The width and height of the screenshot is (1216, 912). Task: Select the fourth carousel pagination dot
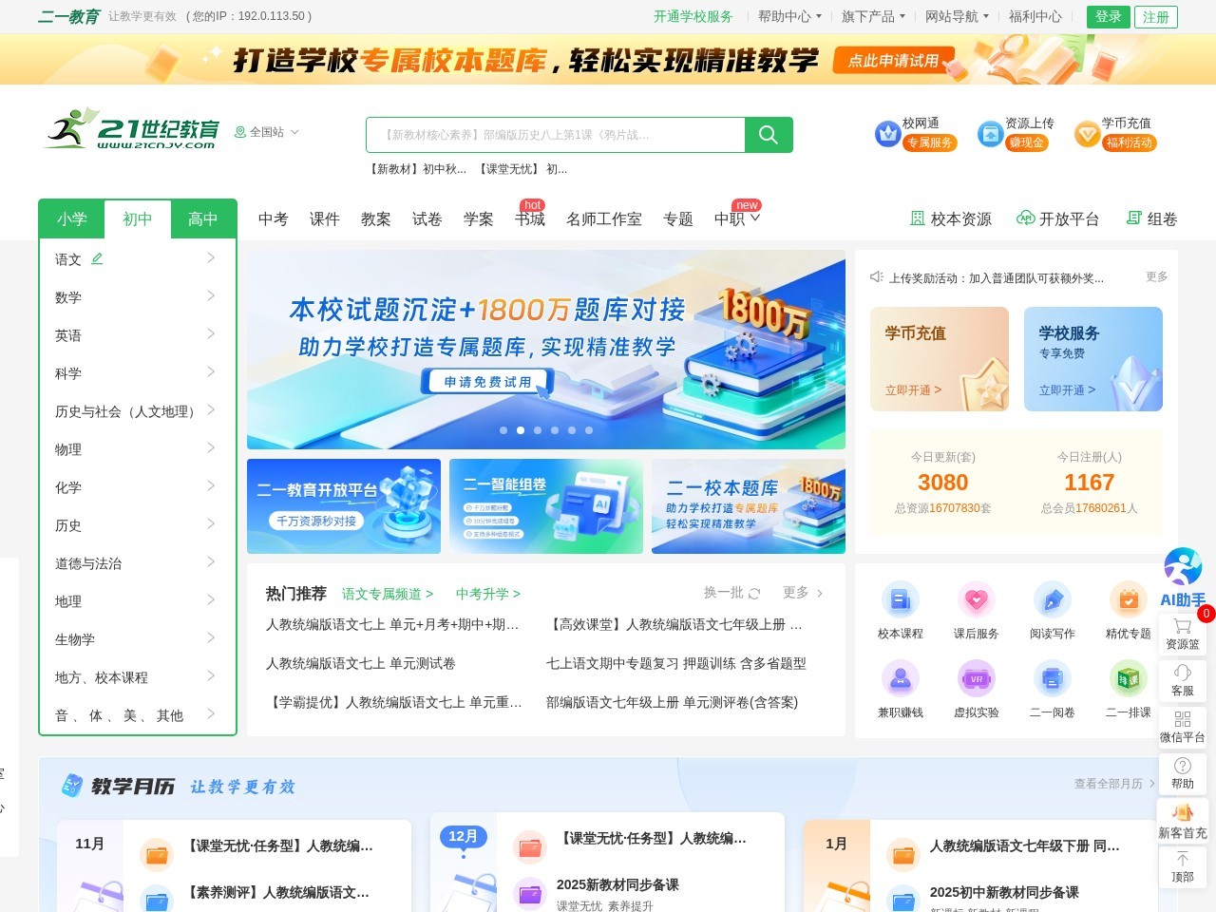point(554,429)
